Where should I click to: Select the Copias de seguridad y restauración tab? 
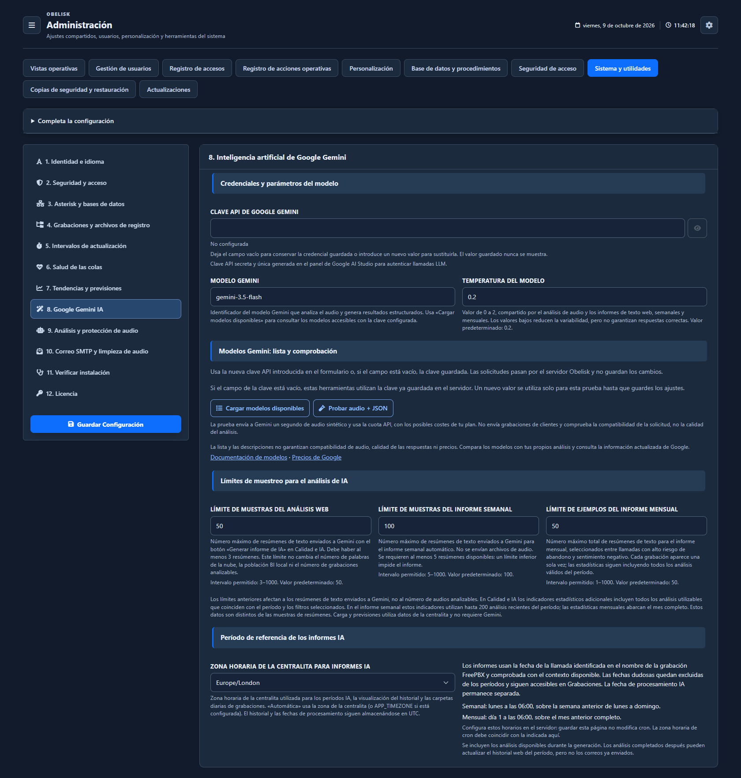tap(79, 90)
